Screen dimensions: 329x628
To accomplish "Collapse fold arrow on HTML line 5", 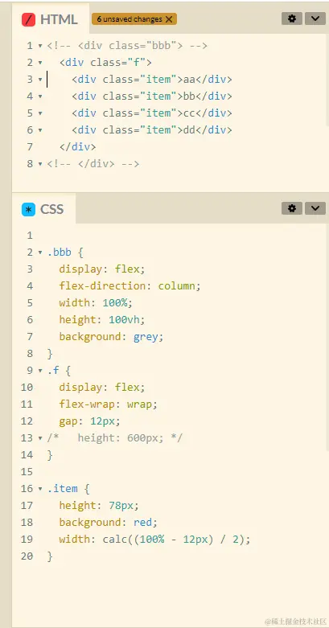I will point(40,113).
